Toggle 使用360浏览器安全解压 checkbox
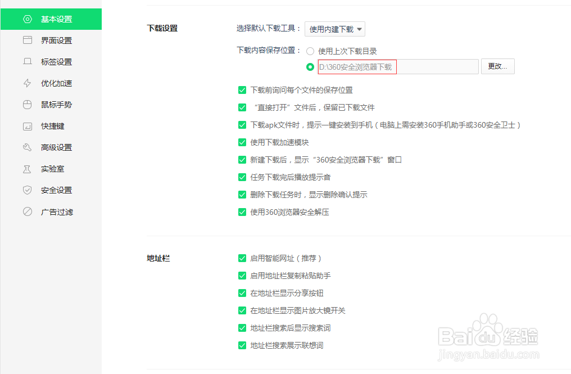 (x=242, y=212)
